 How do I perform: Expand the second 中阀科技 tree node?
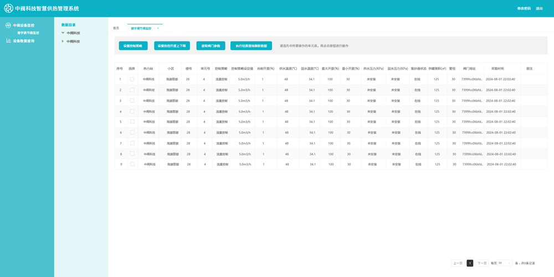pos(63,41)
